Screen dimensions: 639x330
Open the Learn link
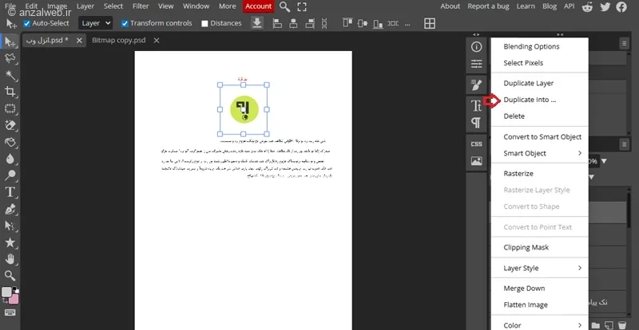526,6
